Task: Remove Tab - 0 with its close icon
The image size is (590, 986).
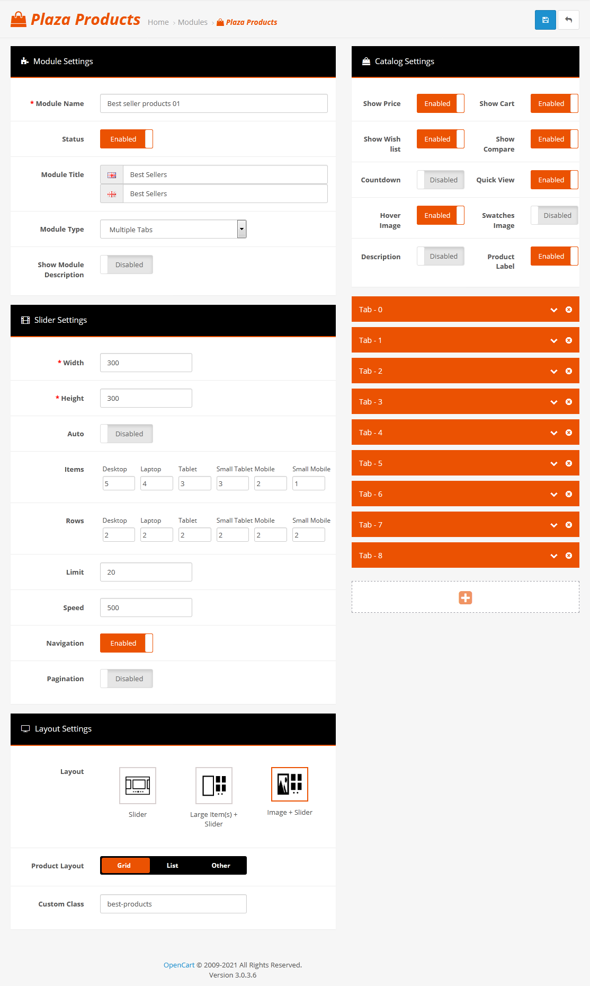Action: click(x=568, y=310)
